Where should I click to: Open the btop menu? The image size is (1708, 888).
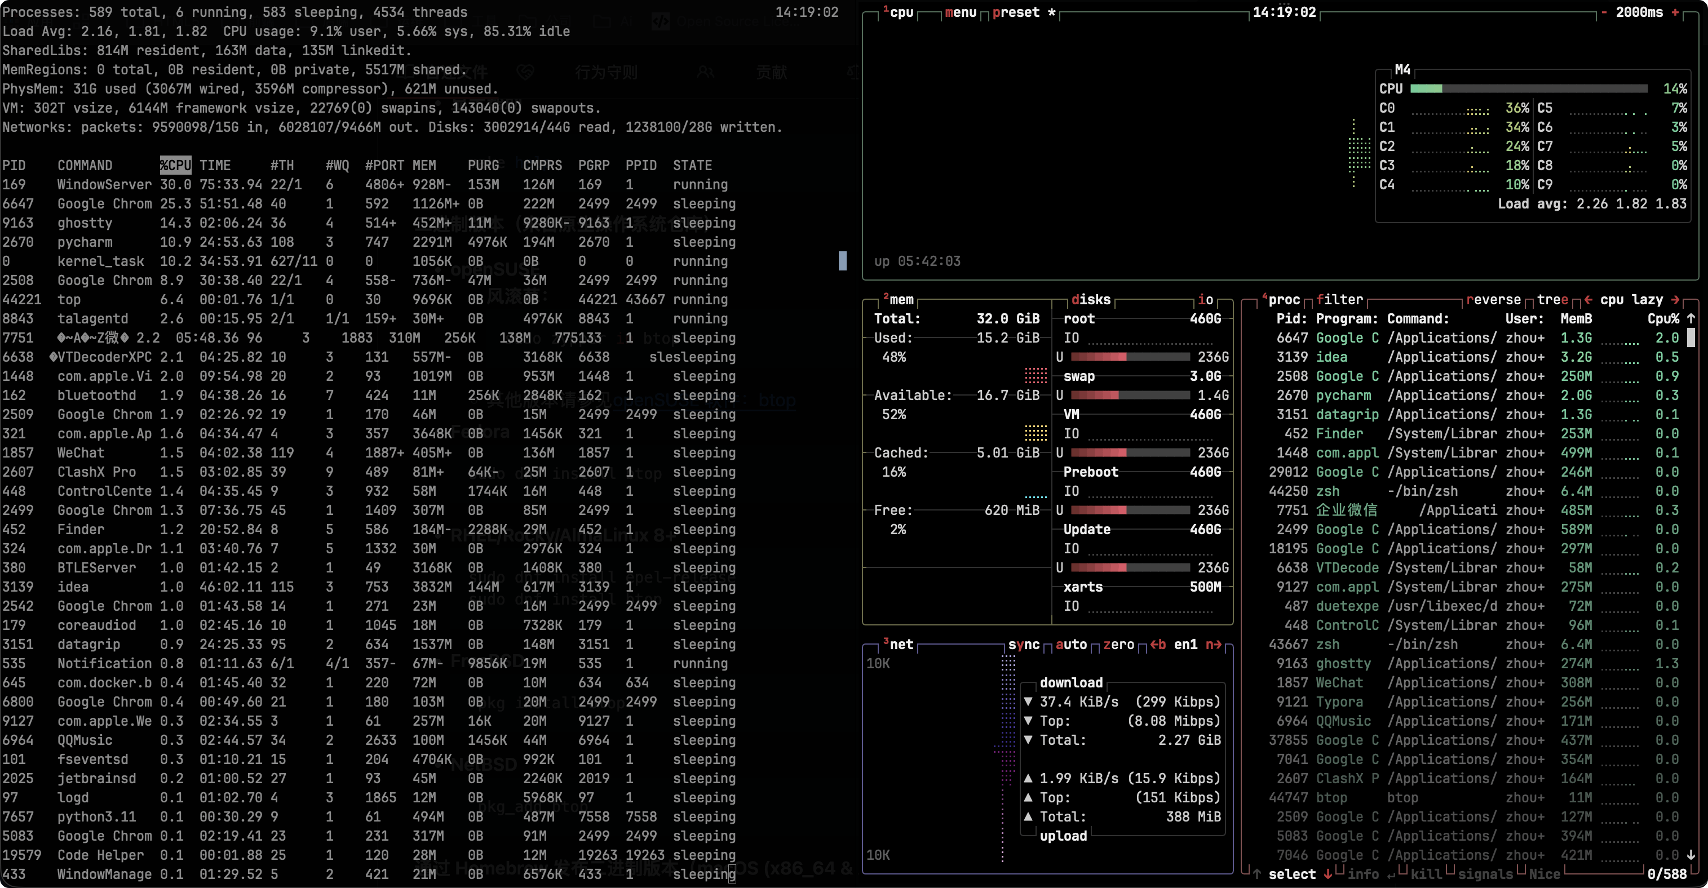pos(960,12)
